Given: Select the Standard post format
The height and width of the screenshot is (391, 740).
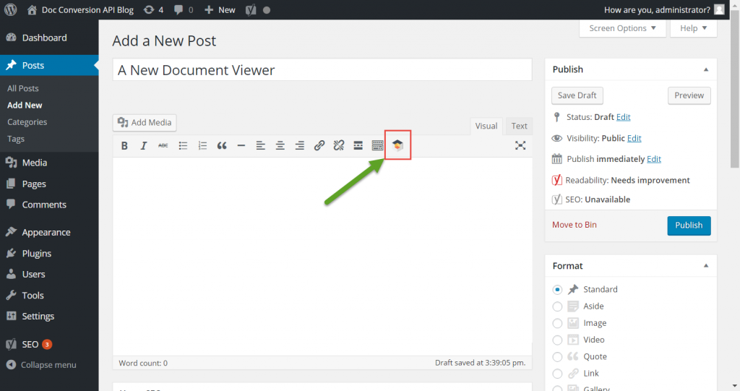Looking at the screenshot, I should (x=557, y=290).
